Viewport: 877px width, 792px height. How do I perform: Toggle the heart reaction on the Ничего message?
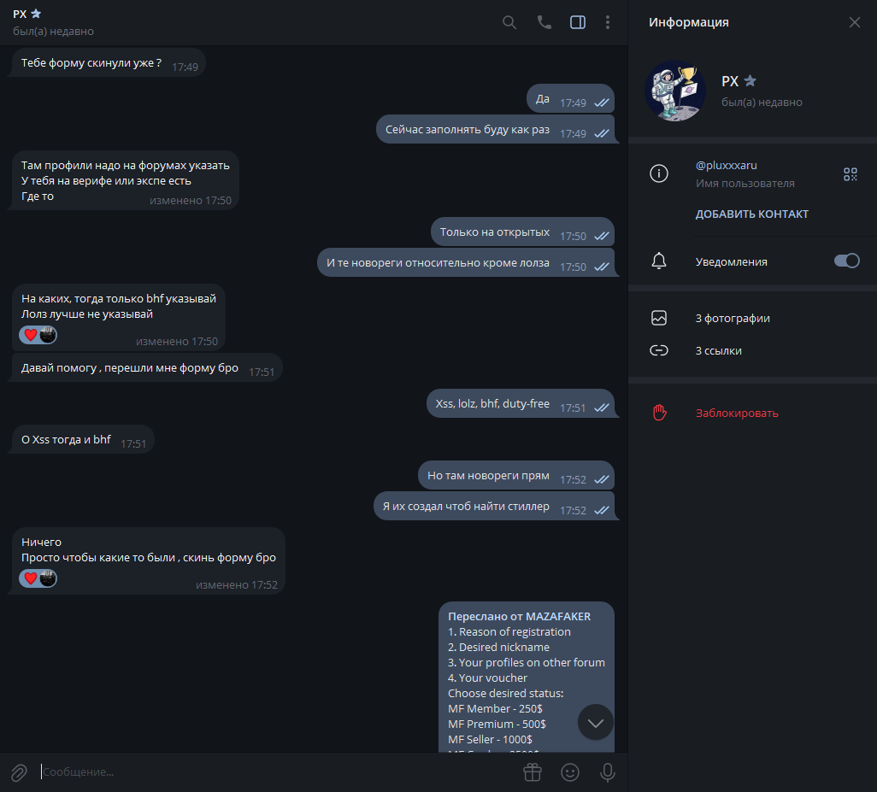tap(31, 578)
